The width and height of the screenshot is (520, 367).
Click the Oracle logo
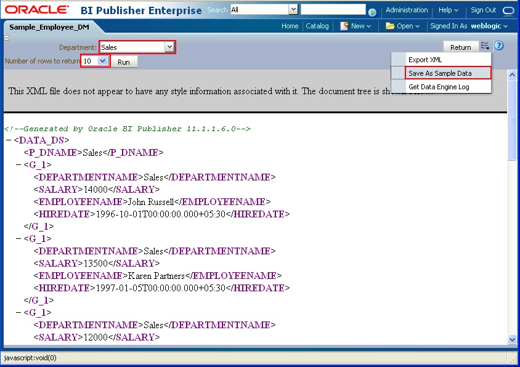(x=37, y=10)
